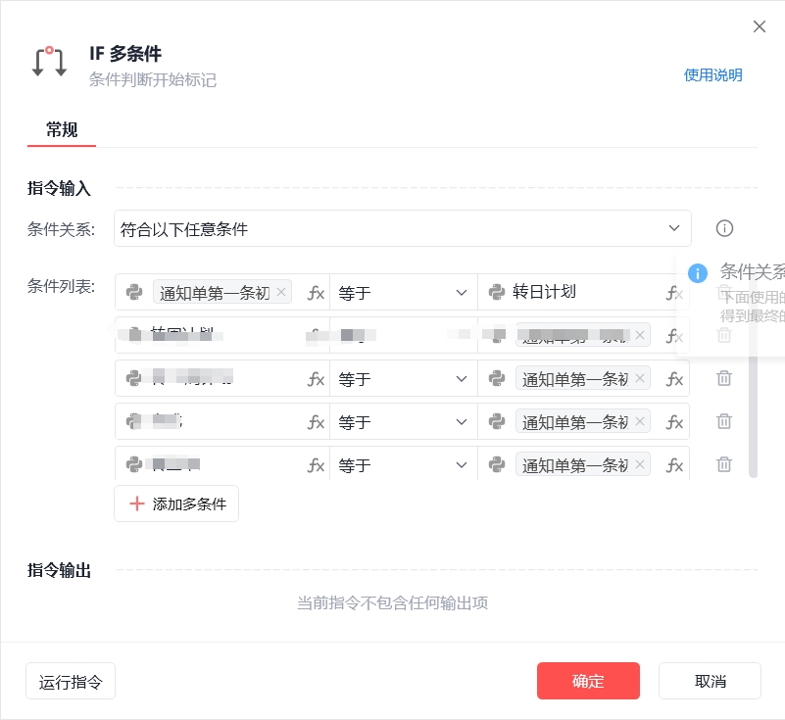Remove the 通知单第一条初 tag in first row
Image resolution: width=785 pixels, height=720 pixels.
281,292
